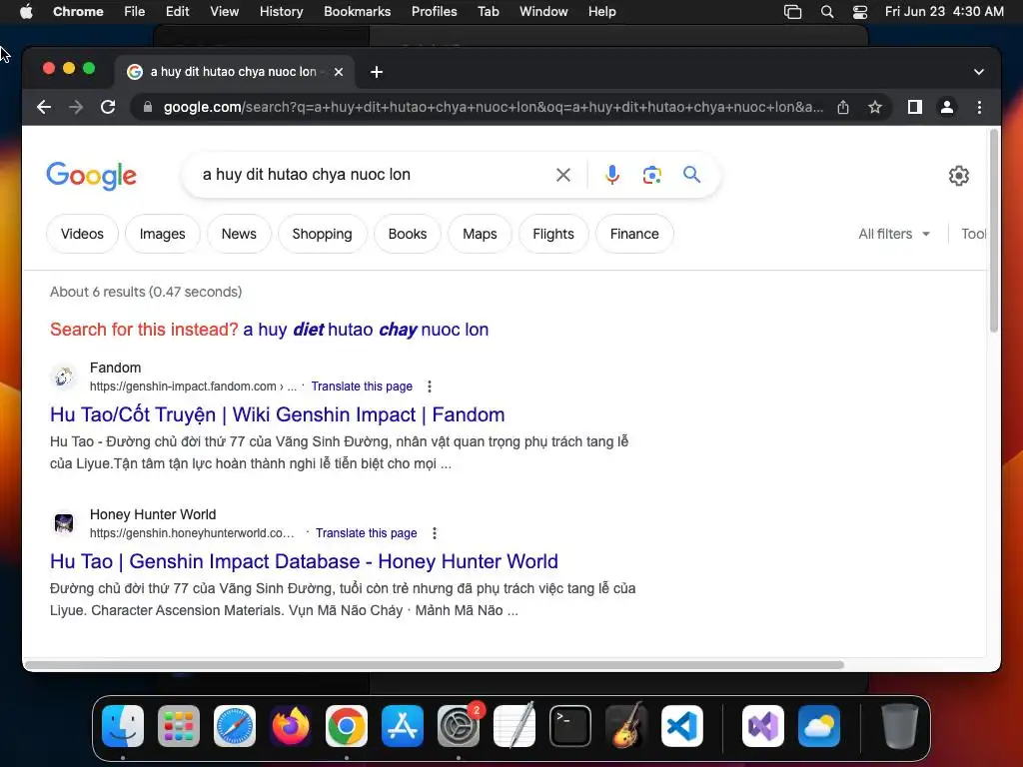Close the current Google search tab

(x=339, y=72)
